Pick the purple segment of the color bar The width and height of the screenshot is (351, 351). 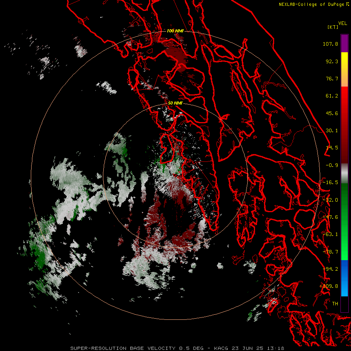(x=344, y=43)
